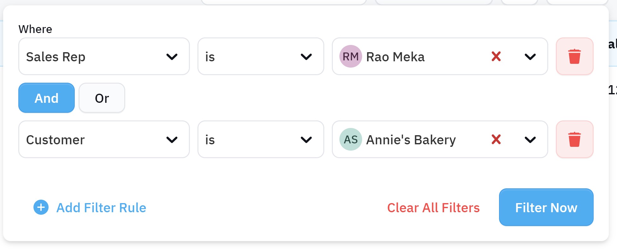Open the Sales Rep field dropdown

coord(104,57)
